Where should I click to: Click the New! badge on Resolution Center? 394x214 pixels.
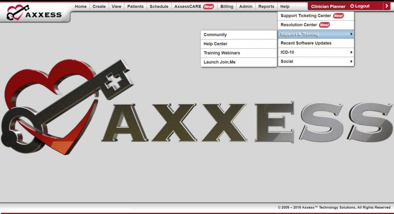point(324,25)
